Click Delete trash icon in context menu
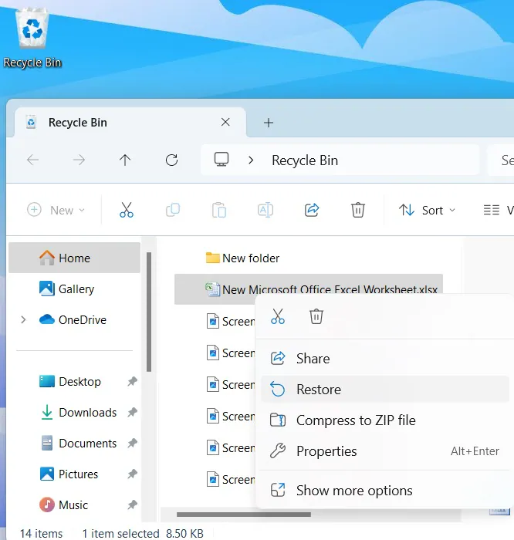This screenshot has height=540, width=514. coord(316,316)
